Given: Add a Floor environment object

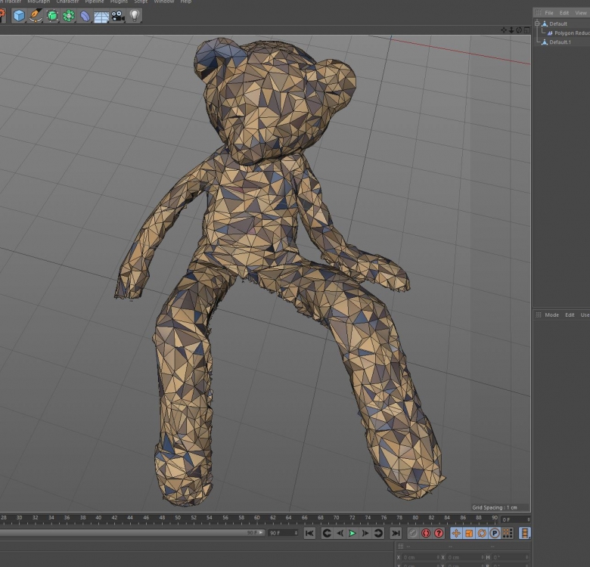Looking at the screenshot, I should click(101, 16).
